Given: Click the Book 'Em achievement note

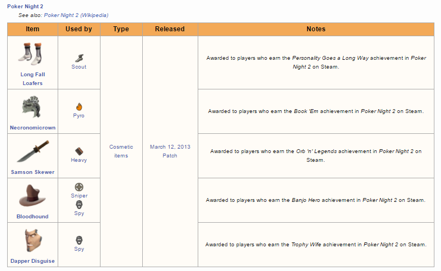Looking at the screenshot, I should pos(316,111).
